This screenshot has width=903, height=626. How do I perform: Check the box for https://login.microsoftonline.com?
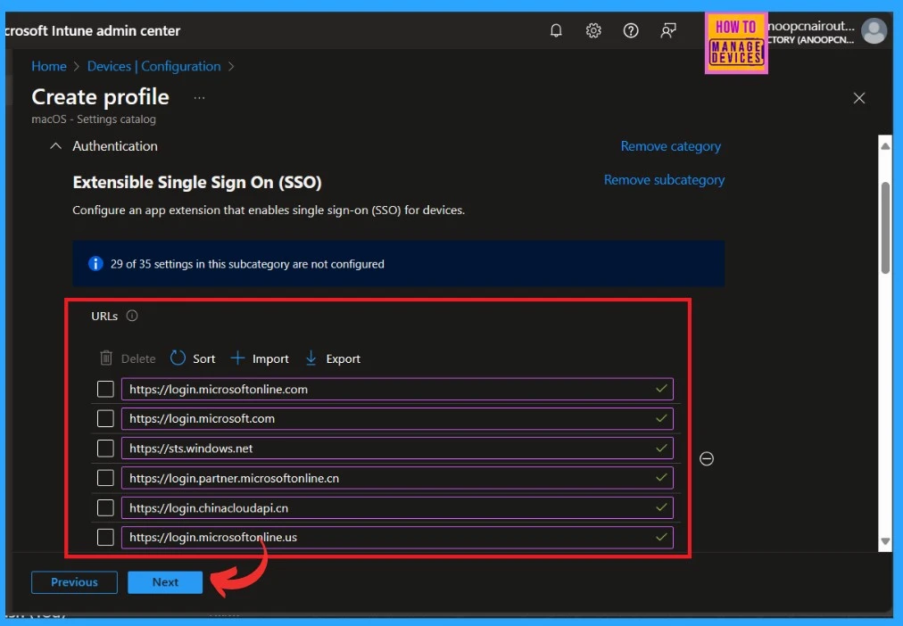tap(105, 389)
